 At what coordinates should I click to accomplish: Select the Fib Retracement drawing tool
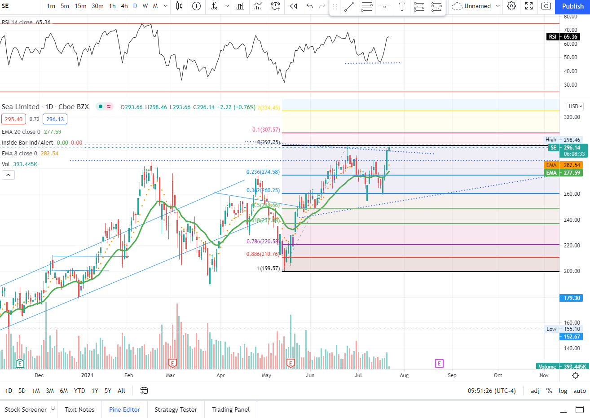367,7
